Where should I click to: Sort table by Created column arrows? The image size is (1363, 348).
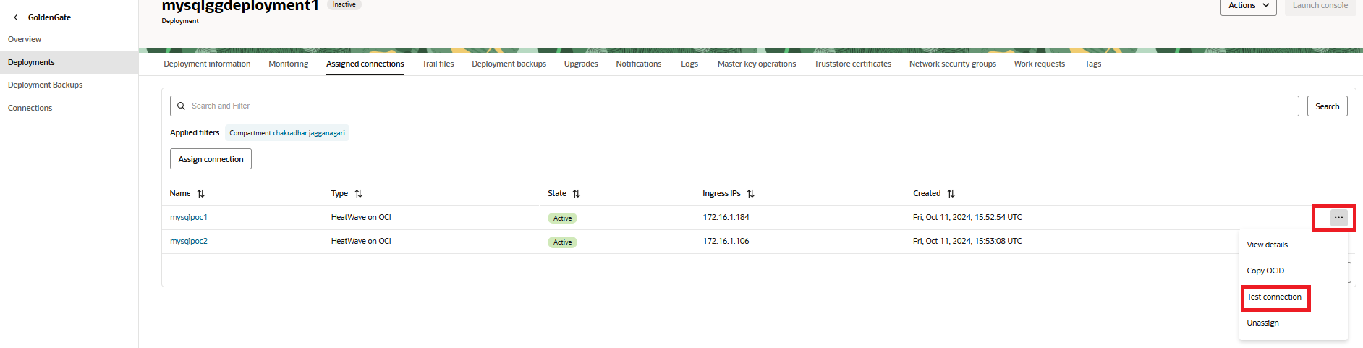point(951,194)
